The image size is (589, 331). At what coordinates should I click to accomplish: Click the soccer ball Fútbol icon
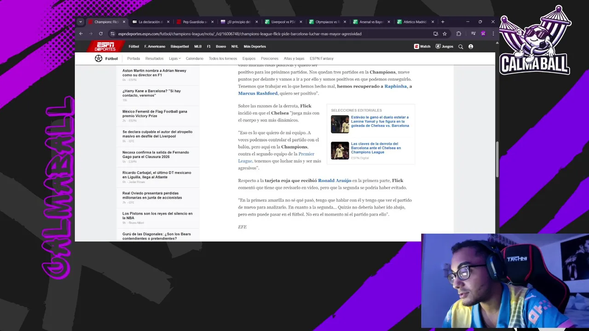(98, 58)
